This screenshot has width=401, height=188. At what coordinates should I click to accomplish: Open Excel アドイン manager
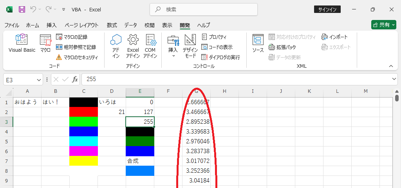click(133, 46)
